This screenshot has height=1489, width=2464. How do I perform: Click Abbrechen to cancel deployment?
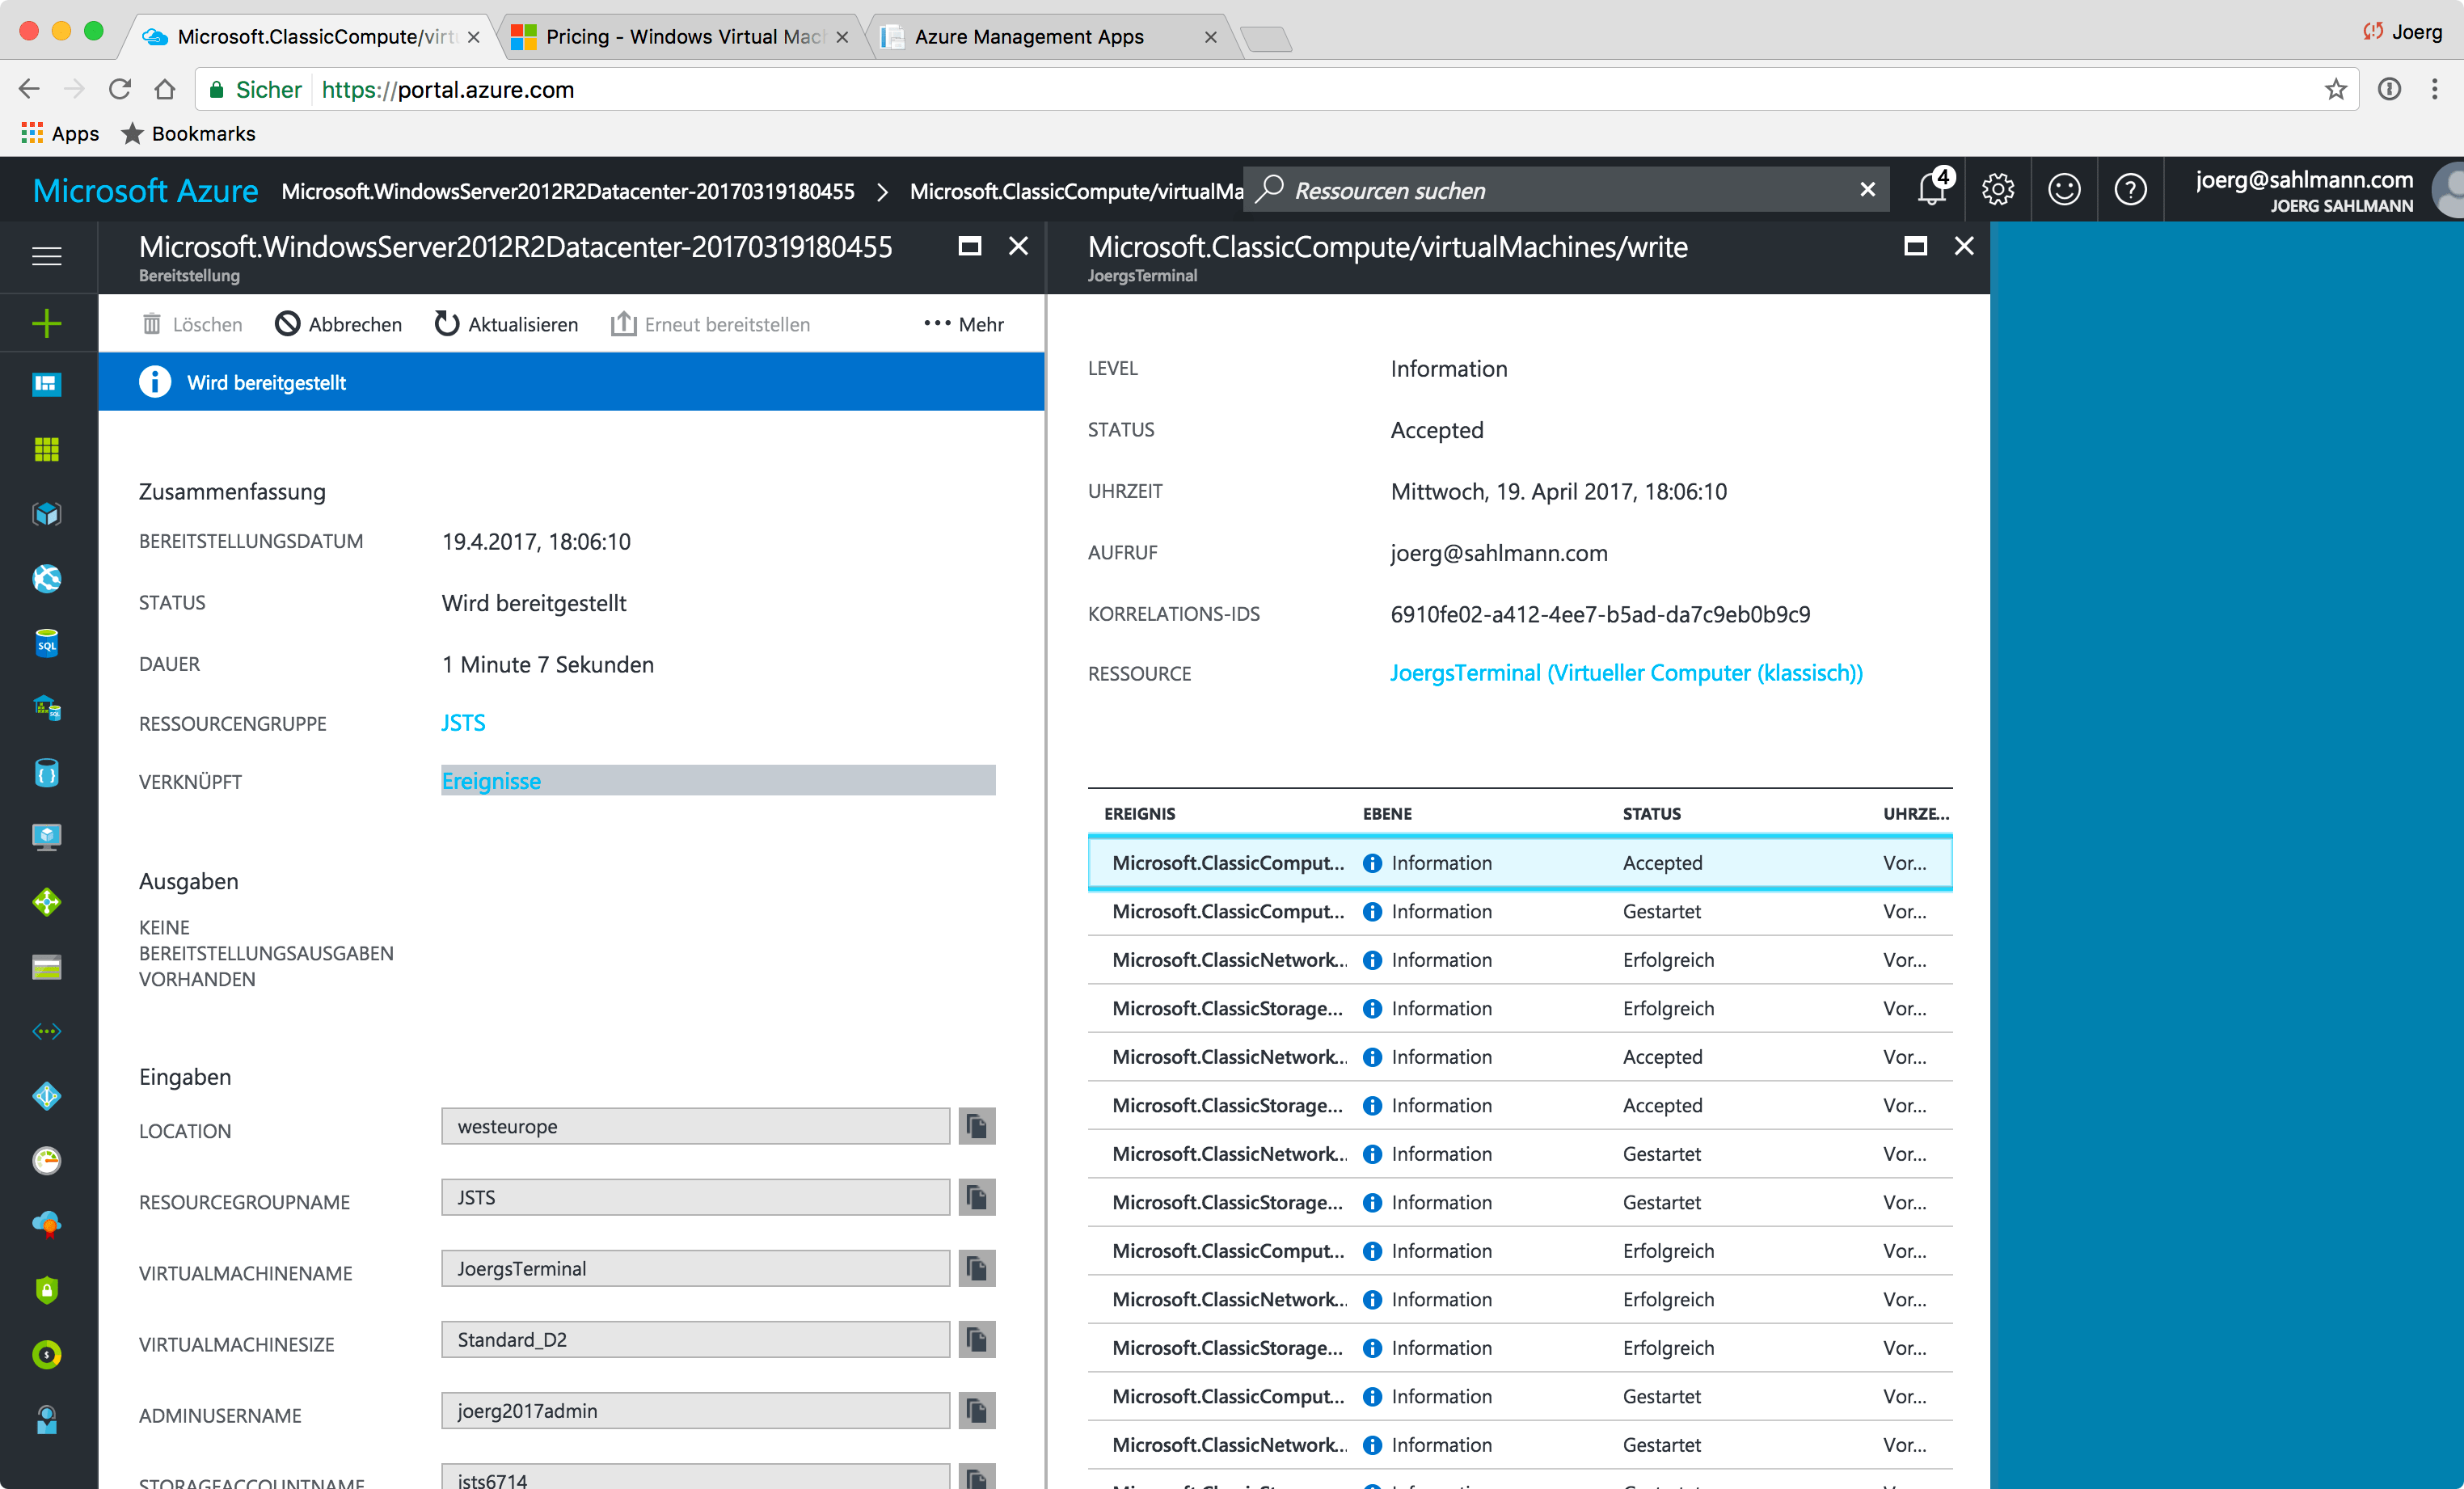pos(338,324)
